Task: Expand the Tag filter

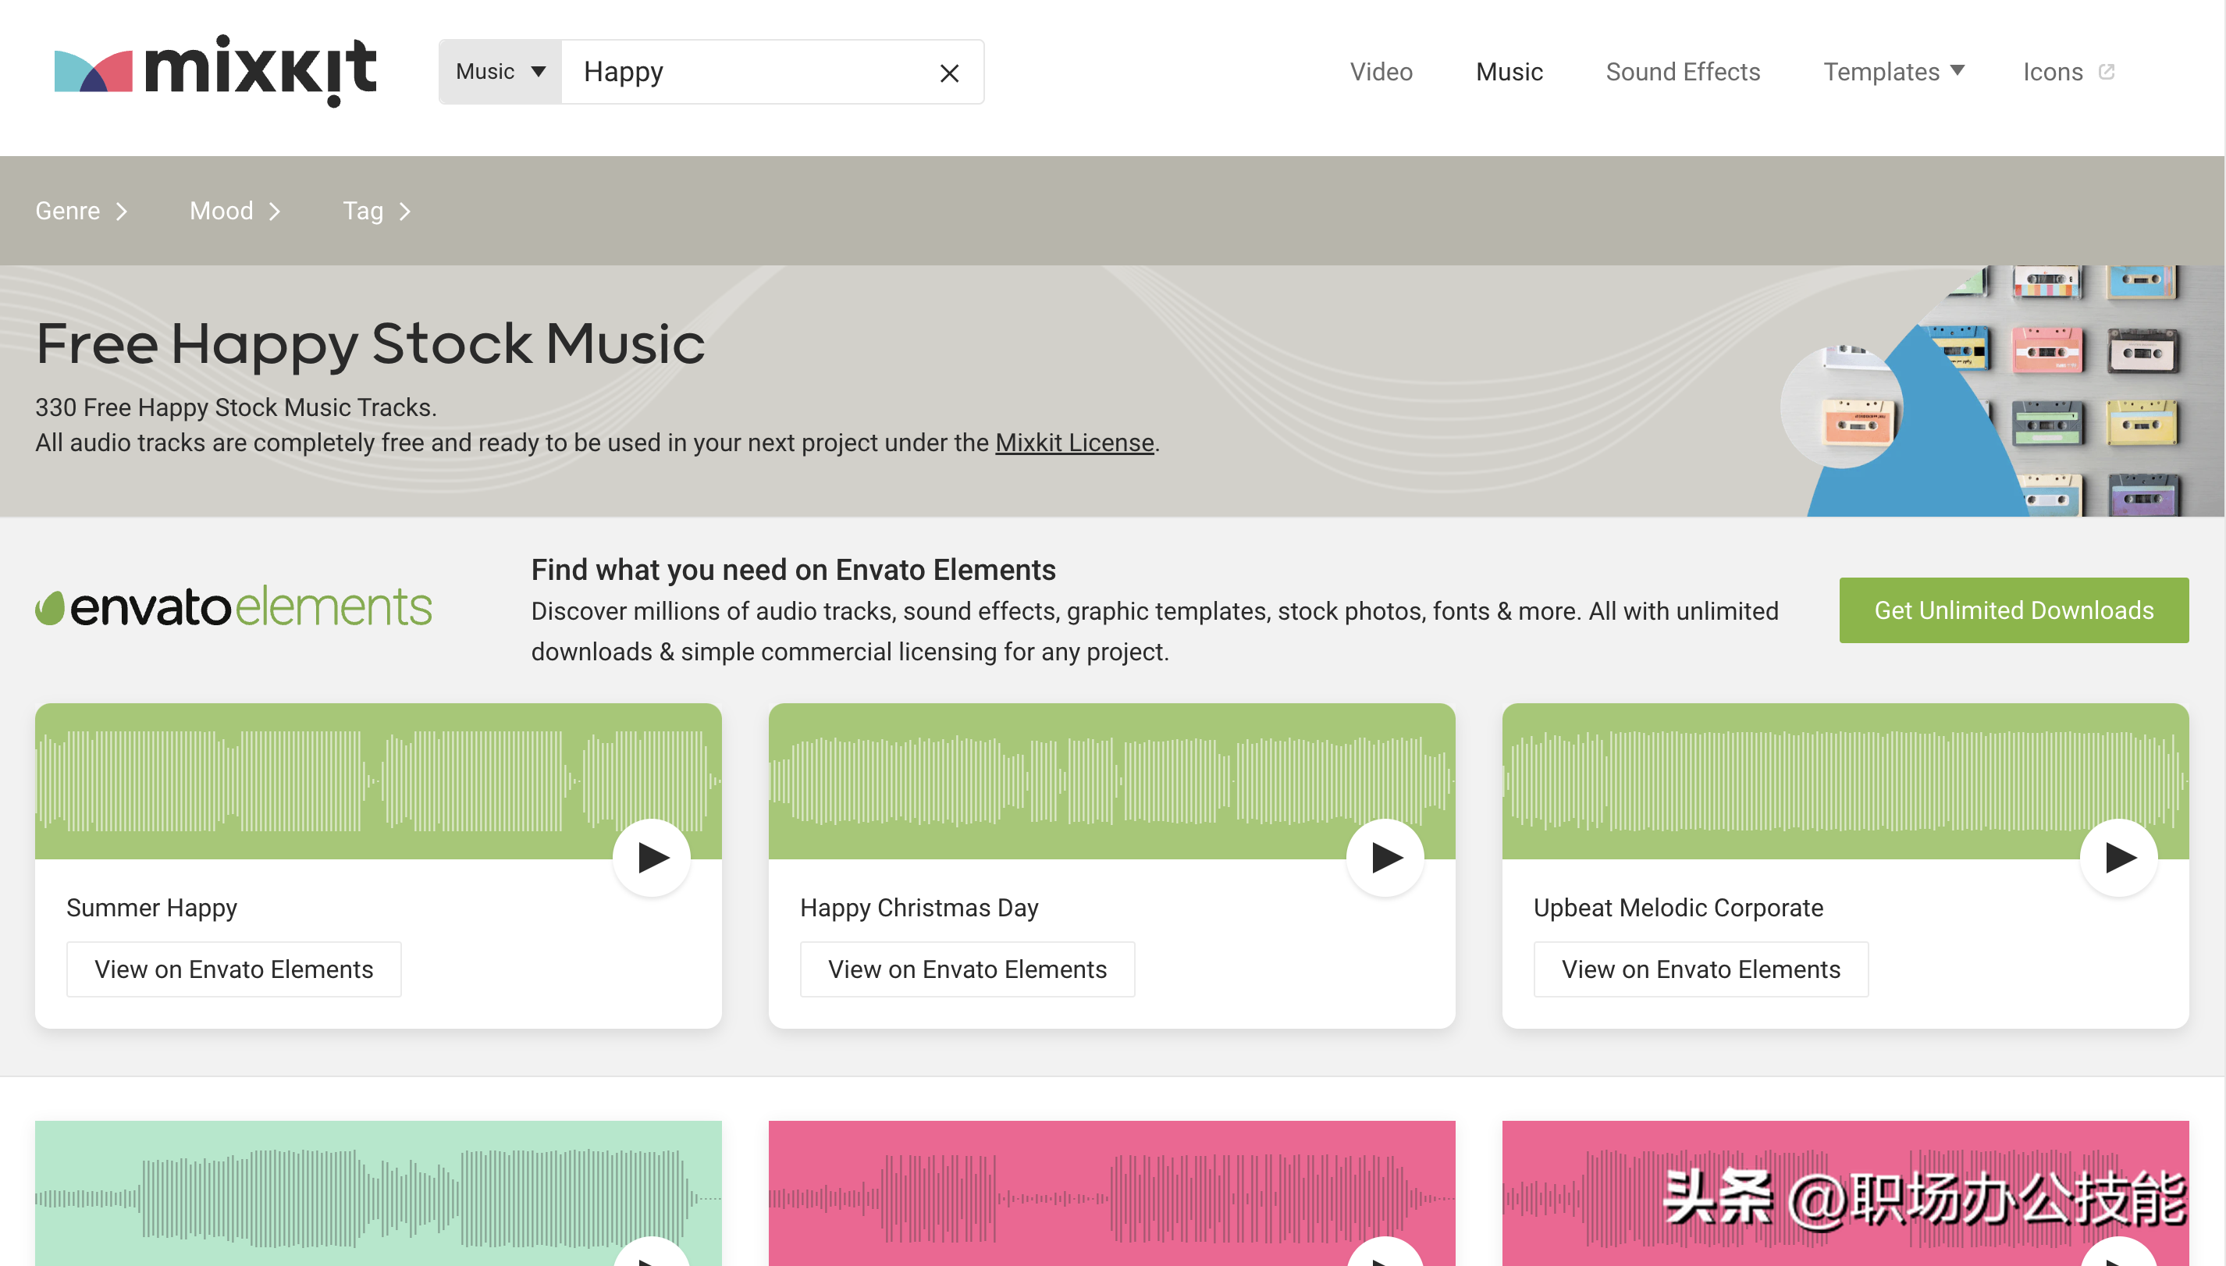Action: 376,211
